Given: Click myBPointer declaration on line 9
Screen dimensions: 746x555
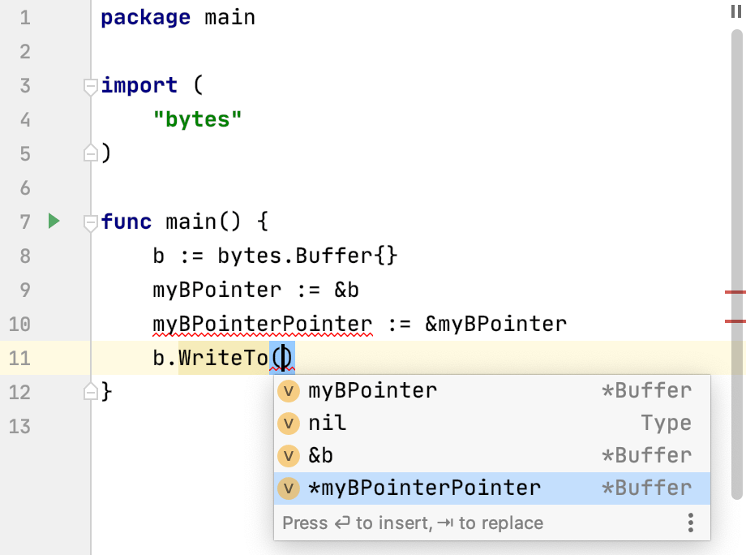Looking at the screenshot, I should [217, 290].
